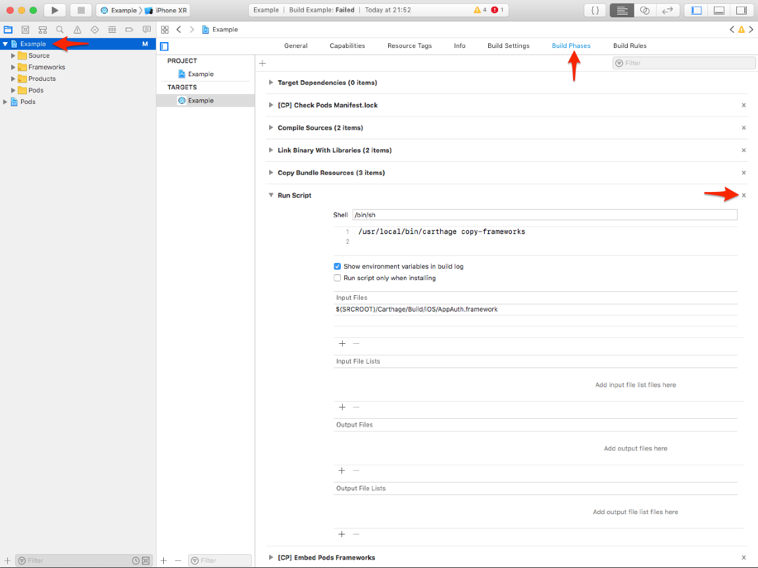Add an input file with plus
This screenshot has height=568, width=758.
342,343
